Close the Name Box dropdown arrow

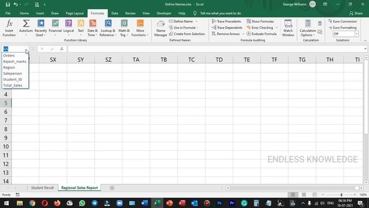pyautogui.click(x=27, y=49)
